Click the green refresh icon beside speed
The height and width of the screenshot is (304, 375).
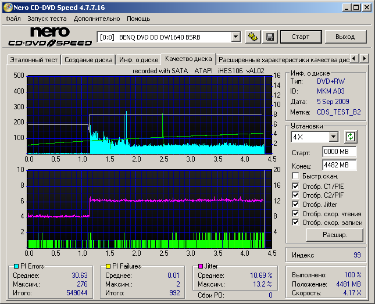[350, 137]
